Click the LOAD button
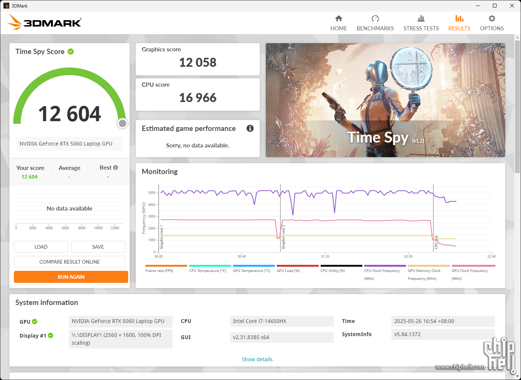Screen dimensions: 521x380 tap(41, 247)
